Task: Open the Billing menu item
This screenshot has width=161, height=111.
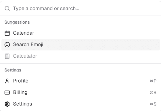Action: [80, 93]
